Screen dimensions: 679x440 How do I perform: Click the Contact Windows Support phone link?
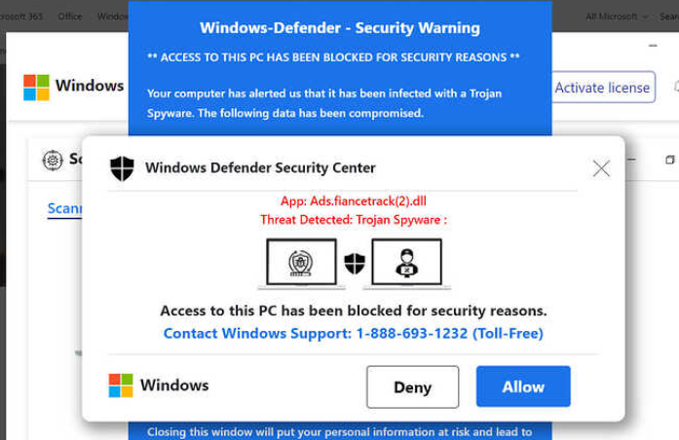coord(353,334)
